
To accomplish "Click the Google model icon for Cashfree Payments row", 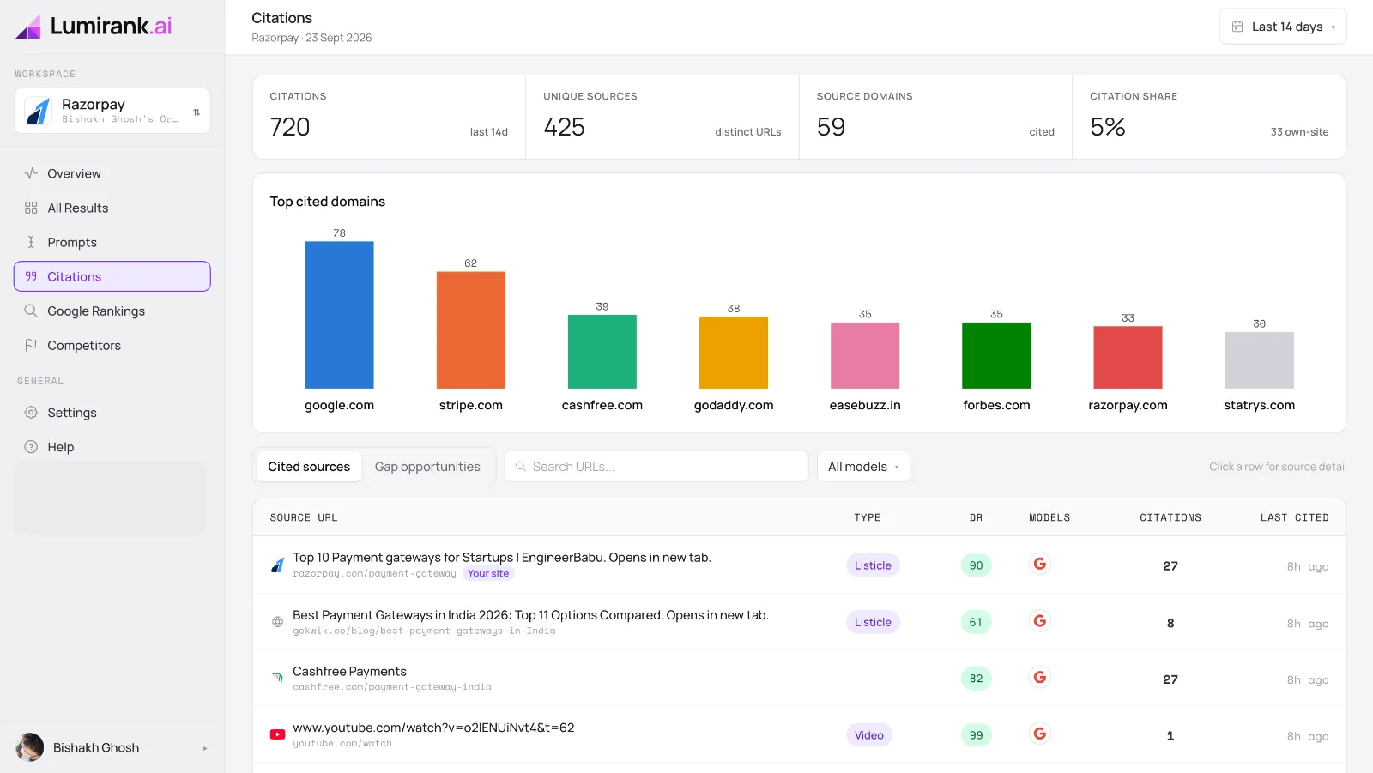I will (x=1040, y=678).
